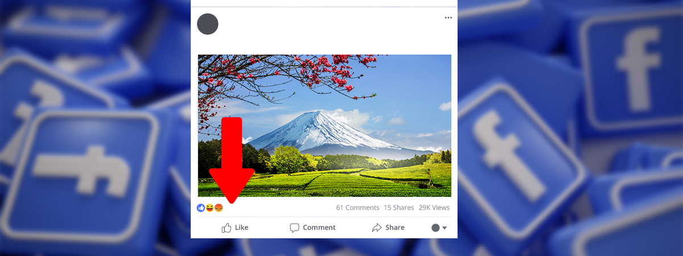The height and width of the screenshot is (256, 683).
Task: Click the blue Like reaction emoji
Action: click(201, 208)
